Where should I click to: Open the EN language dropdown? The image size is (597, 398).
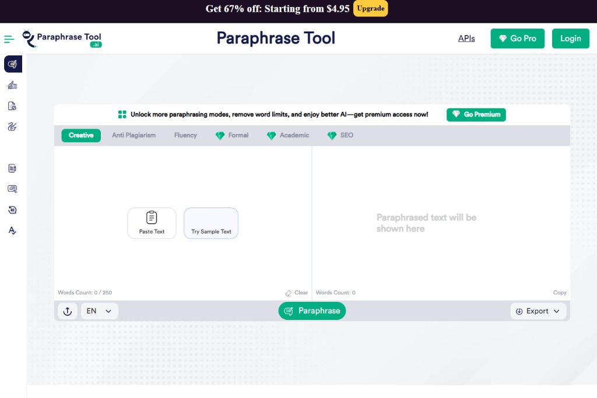pyautogui.click(x=99, y=311)
